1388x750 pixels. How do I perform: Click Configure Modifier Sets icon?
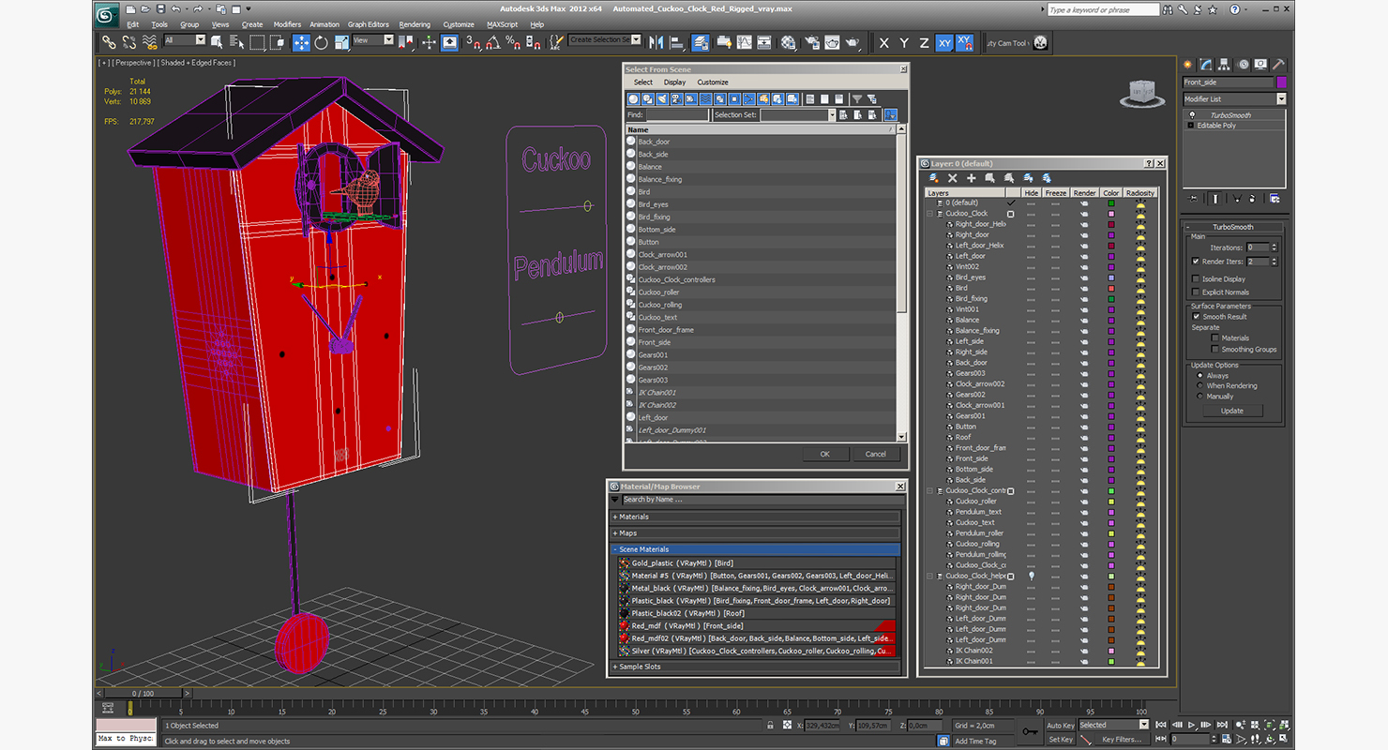point(1275,199)
